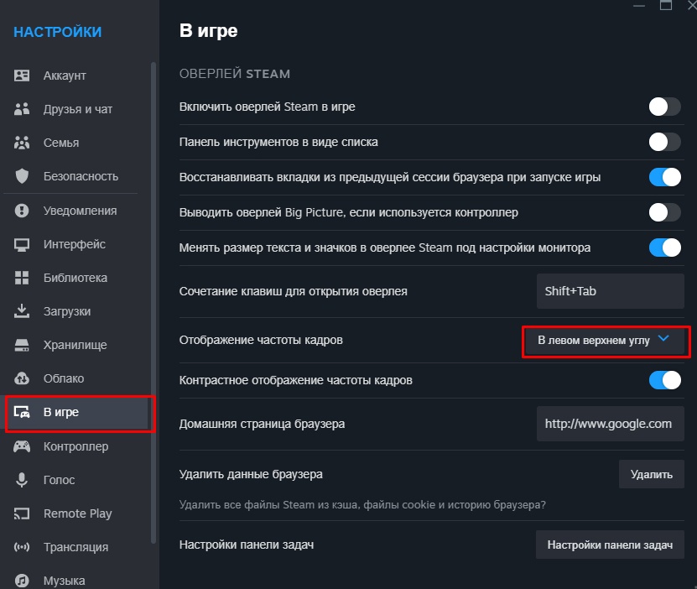Click the Shift+Tab overlay shortcut field
Screen dimensions: 697x589
(611, 291)
